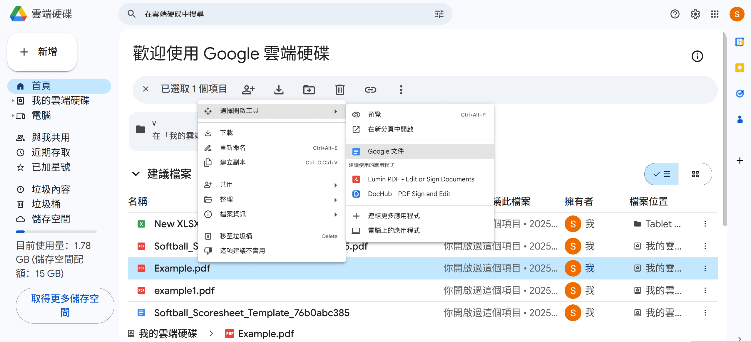Open more actions in selection toolbar
The width and height of the screenshot is (751, 342).
click(x=401, y=90)
